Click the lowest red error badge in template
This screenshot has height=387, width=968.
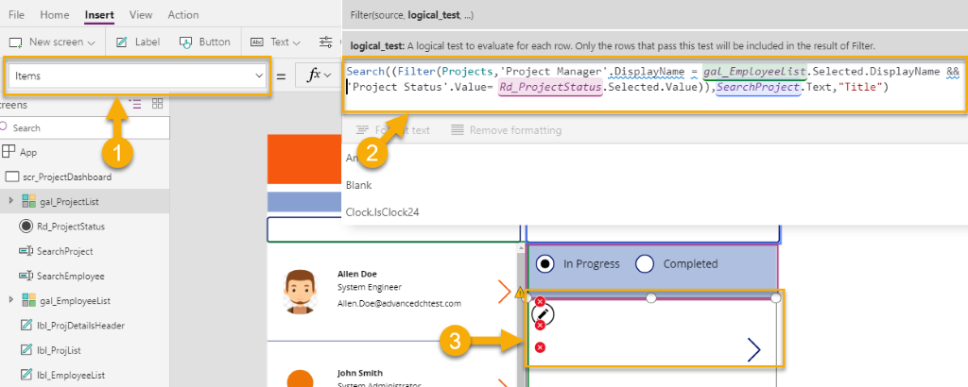pyautogui.click(x=540, y=347)
